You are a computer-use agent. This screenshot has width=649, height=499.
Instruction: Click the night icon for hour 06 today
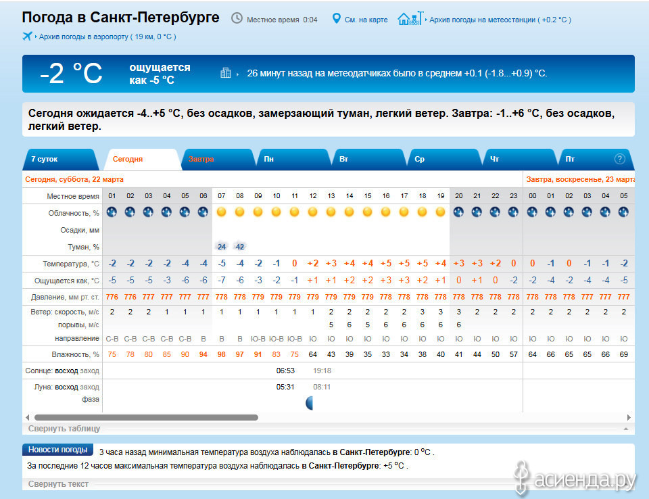click(203, 212)
